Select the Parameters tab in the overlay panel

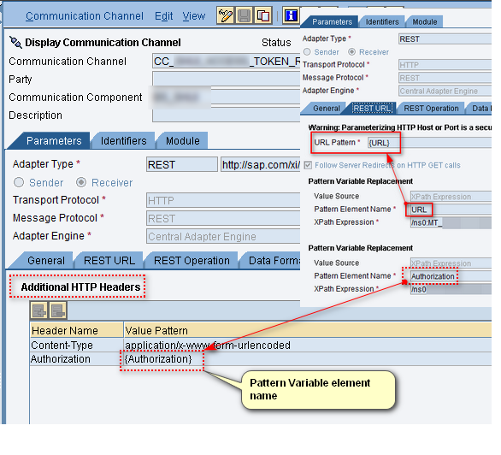click(x=332, y=21)
